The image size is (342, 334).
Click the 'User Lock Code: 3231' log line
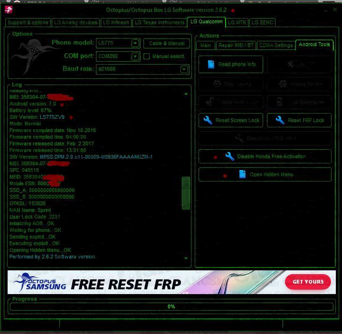[35, 217]
